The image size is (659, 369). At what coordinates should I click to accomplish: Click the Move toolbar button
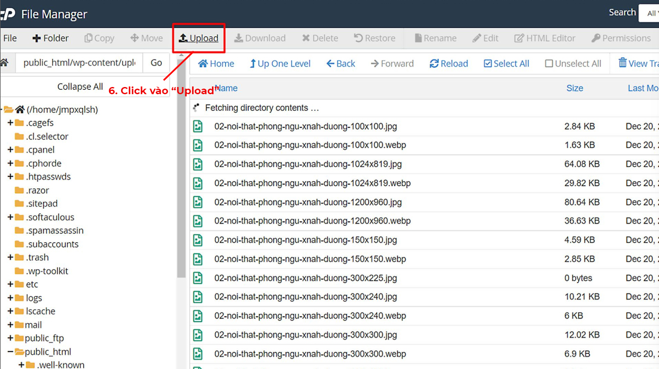tap(146, 38)
